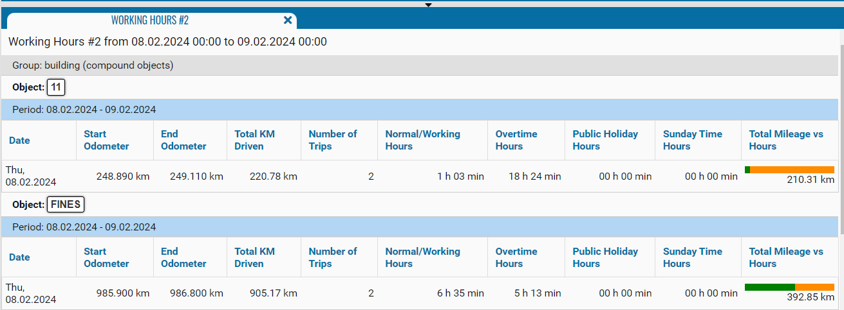
Task: Click the collapse arrow at top center
Action: pos(428,5)
